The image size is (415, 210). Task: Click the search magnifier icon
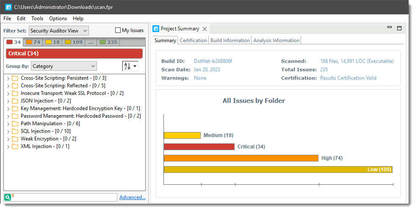[8, 197]
